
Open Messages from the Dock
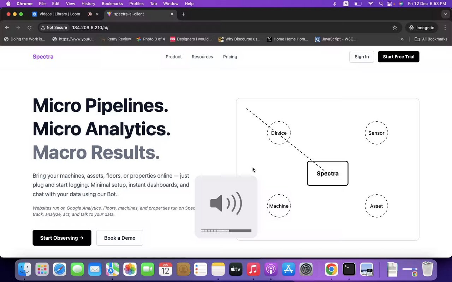77,270
